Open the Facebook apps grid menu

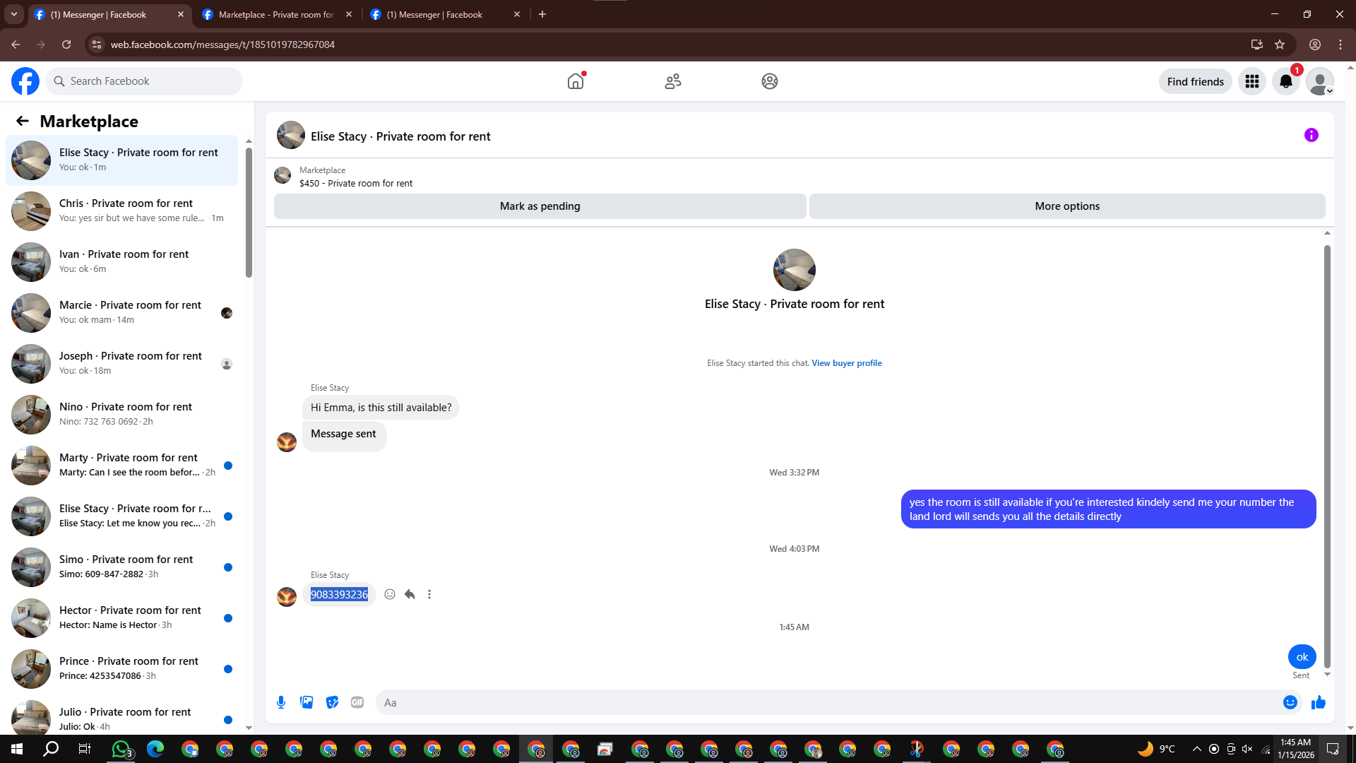pos(1251,81)
